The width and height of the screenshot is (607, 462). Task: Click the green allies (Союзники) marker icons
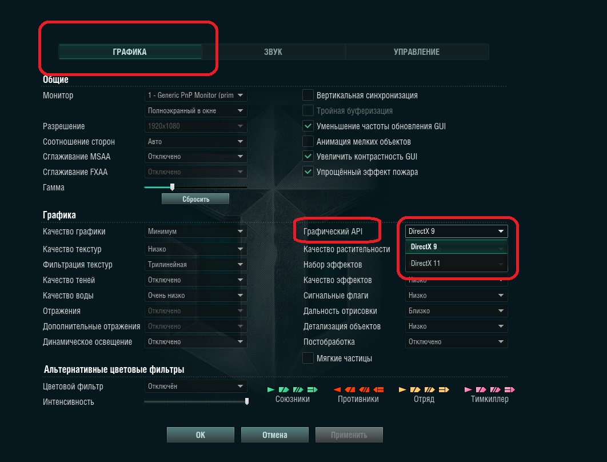pos(292,389)
